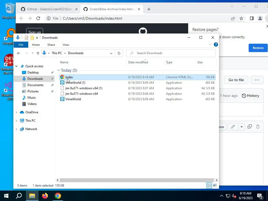The width and height of the screenshot is (268, 201).
Task: Expand the This PC tree node
Action: click(16, 121)
